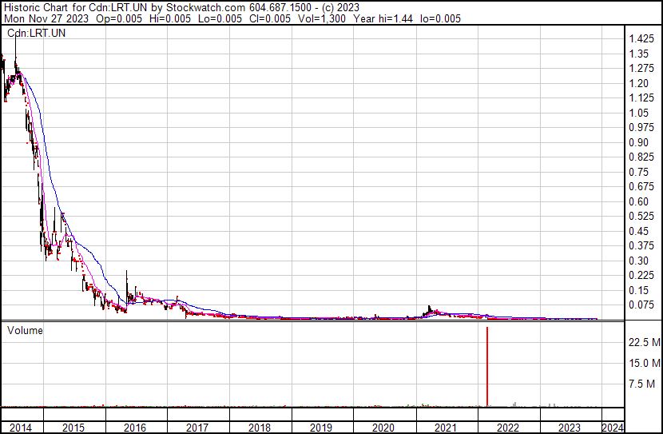This screenshot has height=434, width=663.
Task: Click the 7.5 M volume axis label
Action: tap(642, 384)
